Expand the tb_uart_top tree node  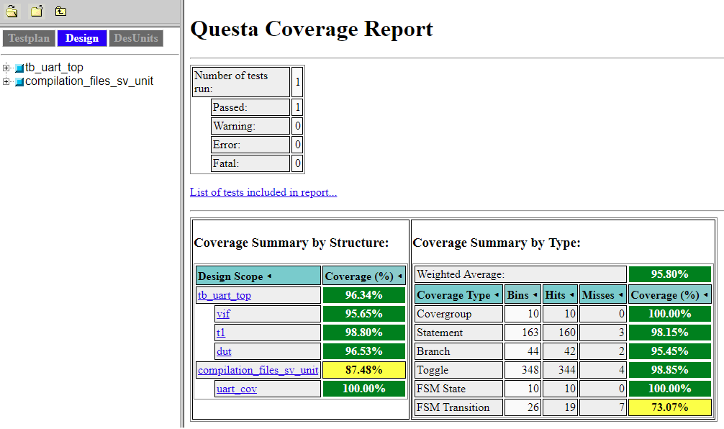pyautogui.click(x=6, y=68)
